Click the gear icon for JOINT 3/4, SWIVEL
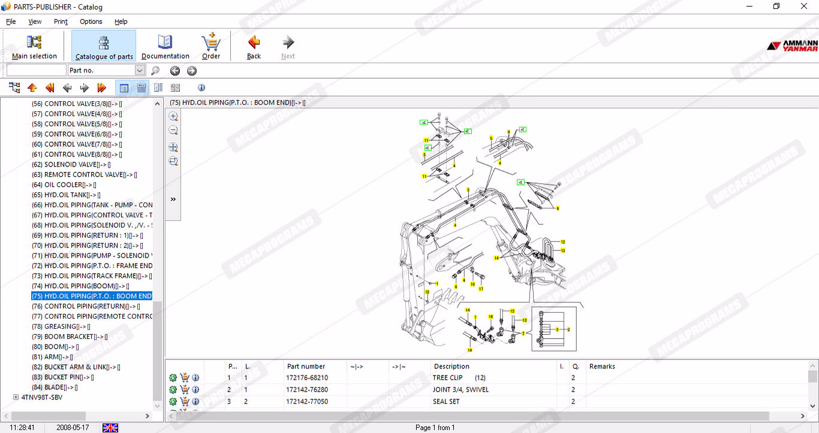 (173, 390)
